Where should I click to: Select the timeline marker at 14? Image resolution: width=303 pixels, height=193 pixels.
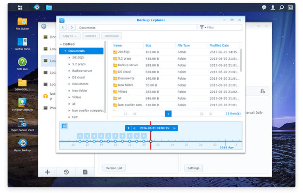(x=101, y=141)
